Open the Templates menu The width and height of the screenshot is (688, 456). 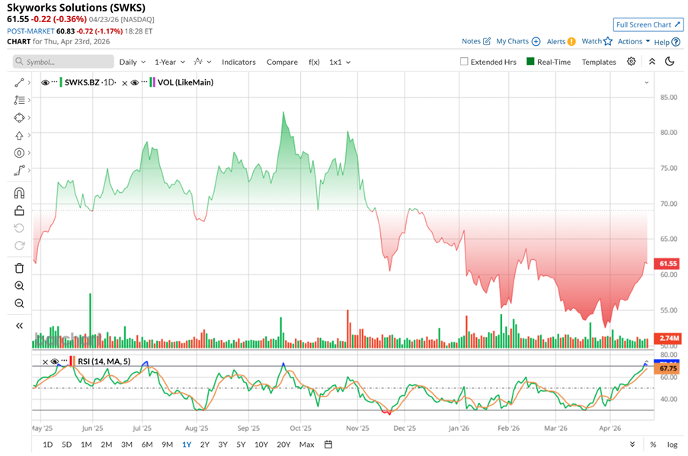[x=599, y=62]
